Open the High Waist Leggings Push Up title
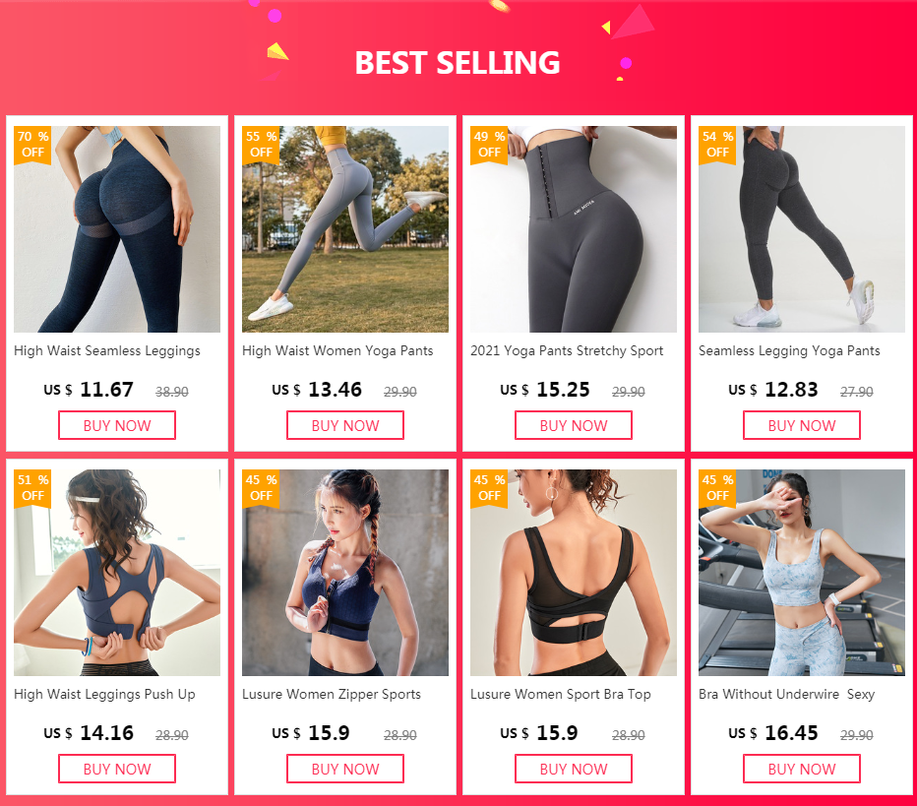The height and width of the screenshot is (806, 917). (104, 694)
